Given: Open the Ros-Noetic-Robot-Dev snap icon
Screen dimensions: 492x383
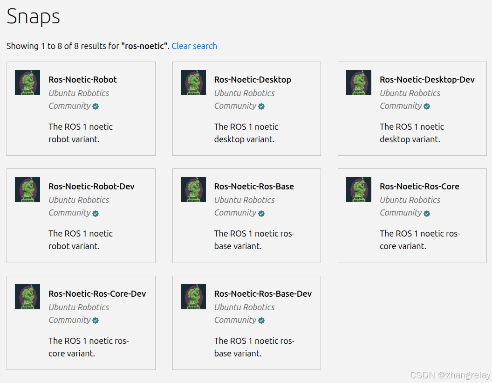Looking at the screenshot, I should point(27,189).
